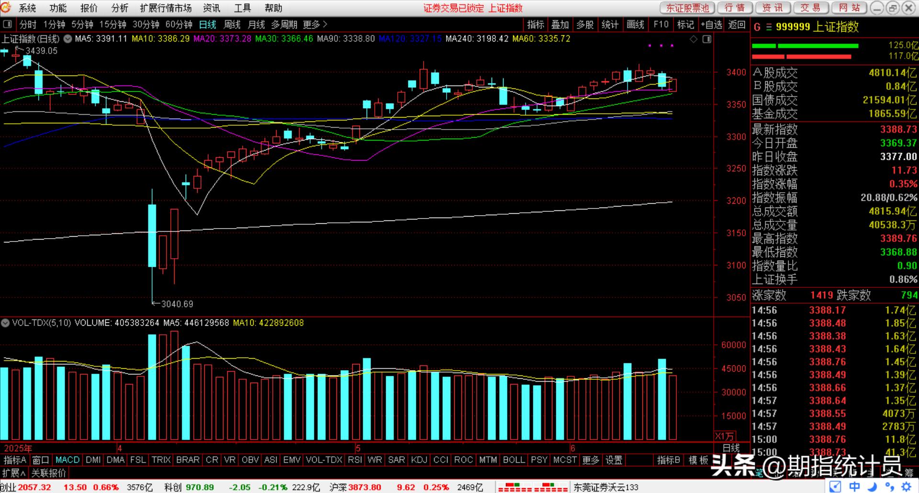Toggle the left panel icon beside 分时
The height and width of the screenshot is (493, 919).
pyautogui.click(x=8, y=24)
